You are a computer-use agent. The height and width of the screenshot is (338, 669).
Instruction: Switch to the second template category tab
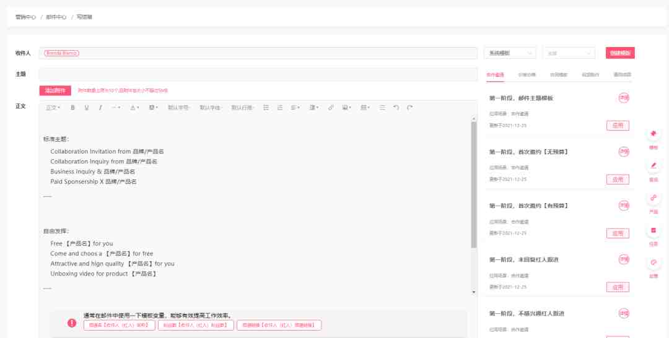pyautogui.click(x=527, y=75)
